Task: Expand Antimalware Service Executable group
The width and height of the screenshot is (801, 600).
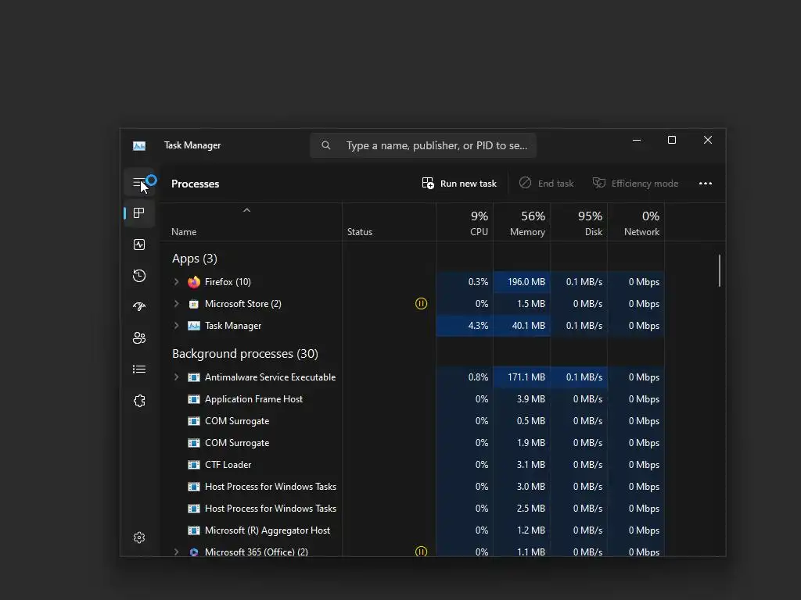Action: [x=176, y=377]
